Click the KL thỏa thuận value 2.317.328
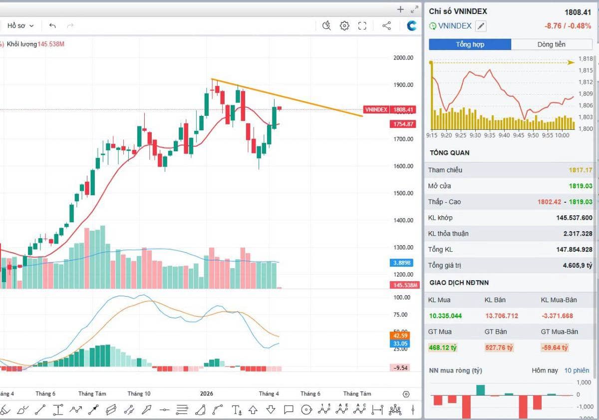Screen dimensions: 599x420 pyautogui.click(x=577, y=234)
